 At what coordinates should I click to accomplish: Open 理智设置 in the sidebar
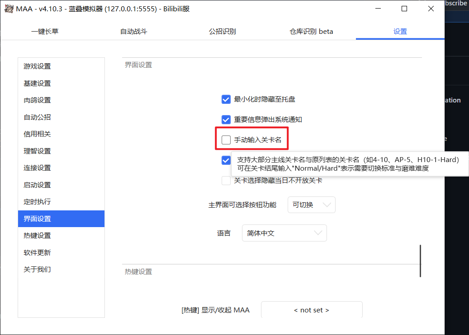pyautogui.click(x=61, y=151)
